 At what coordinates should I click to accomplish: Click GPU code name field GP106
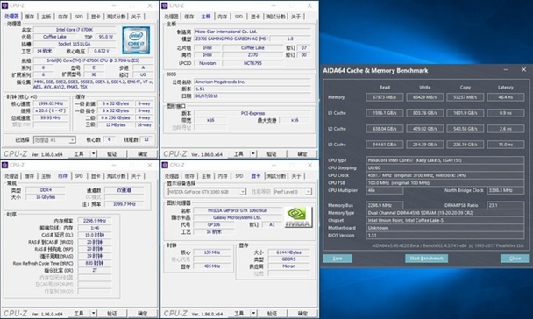[x=214, y=224]
